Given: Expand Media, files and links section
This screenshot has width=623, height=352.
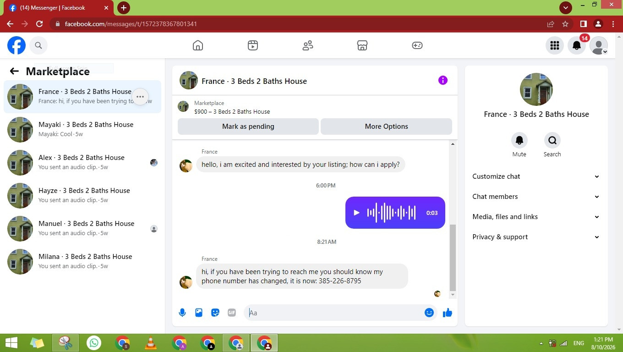Looking at the screenshot, I should [536, 217].
